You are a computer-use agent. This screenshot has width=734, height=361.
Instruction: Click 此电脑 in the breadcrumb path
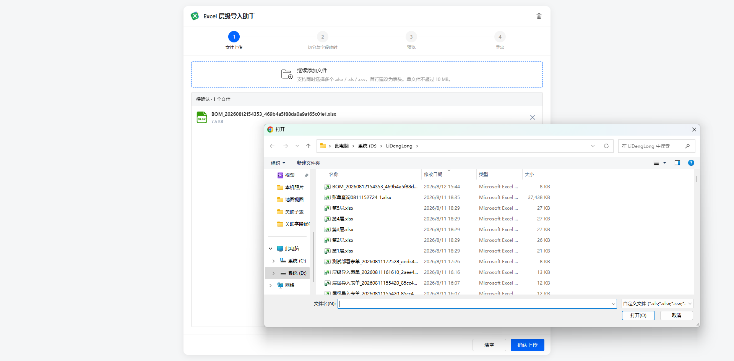coord(342,146)
